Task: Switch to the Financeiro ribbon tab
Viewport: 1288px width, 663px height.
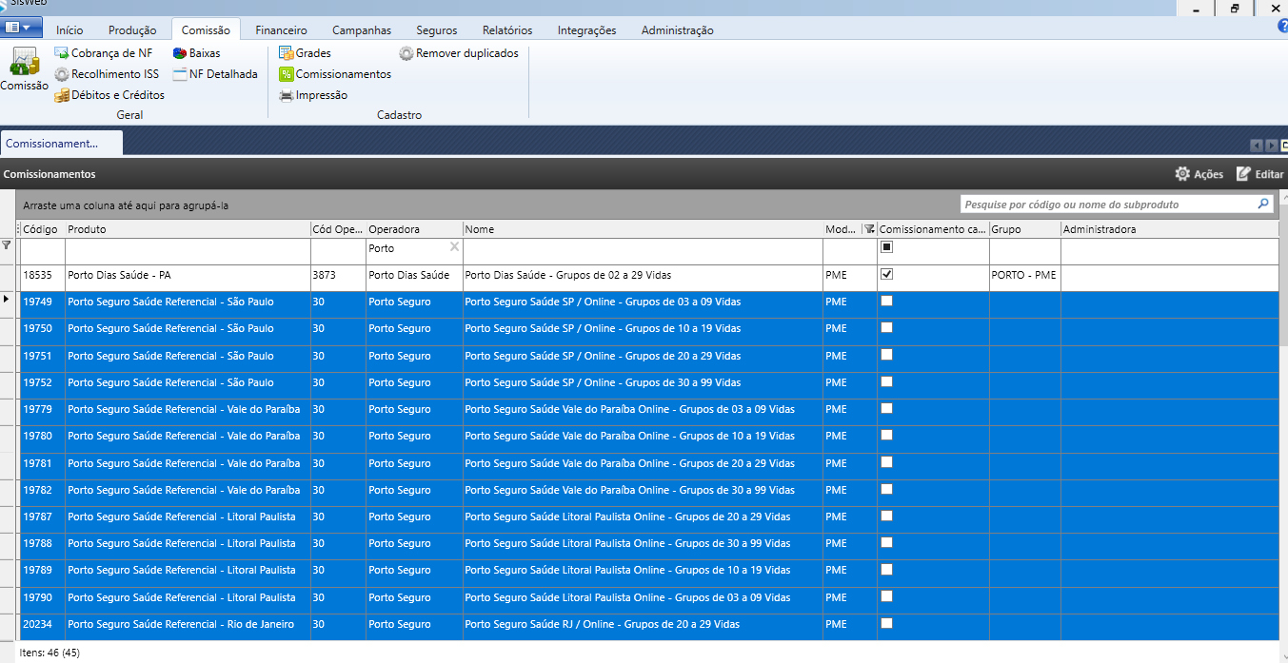Action: pyautogui.click(x=280, y=30)
